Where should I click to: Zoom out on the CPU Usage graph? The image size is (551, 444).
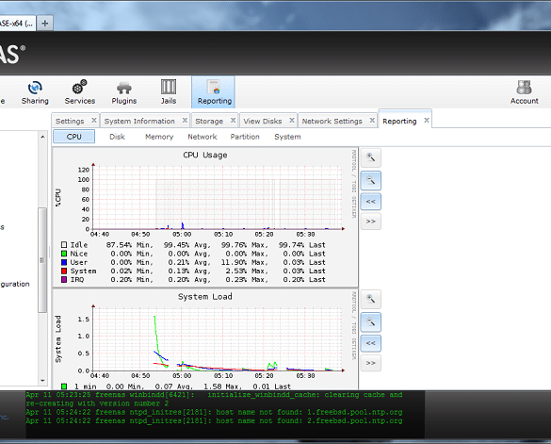tap(371, 181)
